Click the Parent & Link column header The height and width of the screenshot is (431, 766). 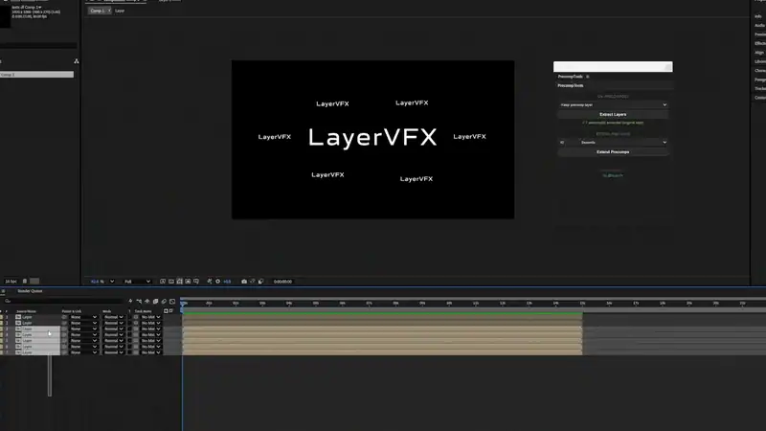(x=72, y=311)
